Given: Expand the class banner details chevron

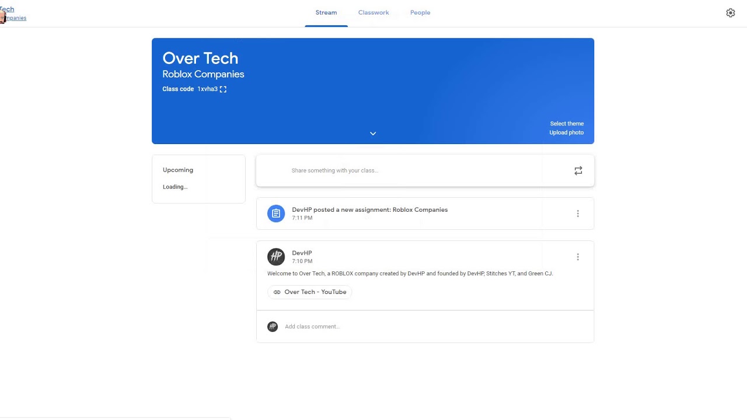Looking at the screenshot, I should coord(373,134).
